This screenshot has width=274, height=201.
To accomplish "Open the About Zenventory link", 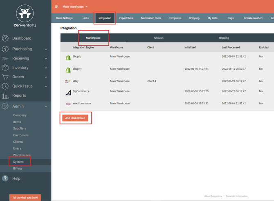I will pyautogui.click(x=213, y=196).
